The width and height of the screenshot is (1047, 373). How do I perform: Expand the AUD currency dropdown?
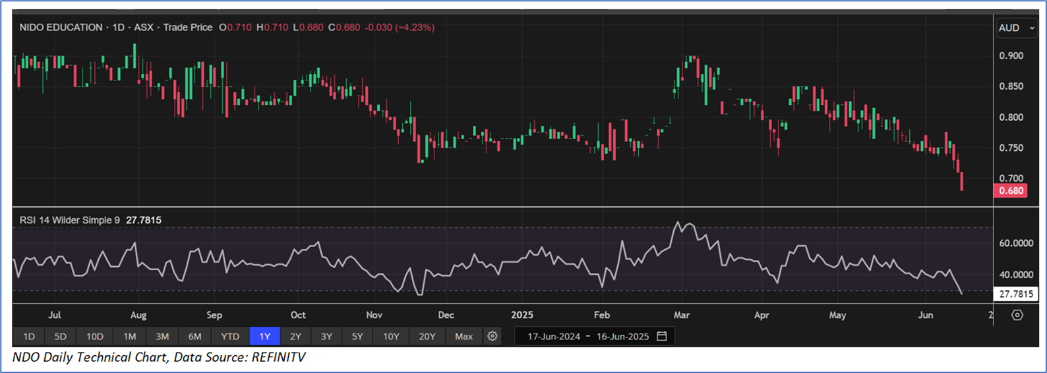(x=1016, y=28)
